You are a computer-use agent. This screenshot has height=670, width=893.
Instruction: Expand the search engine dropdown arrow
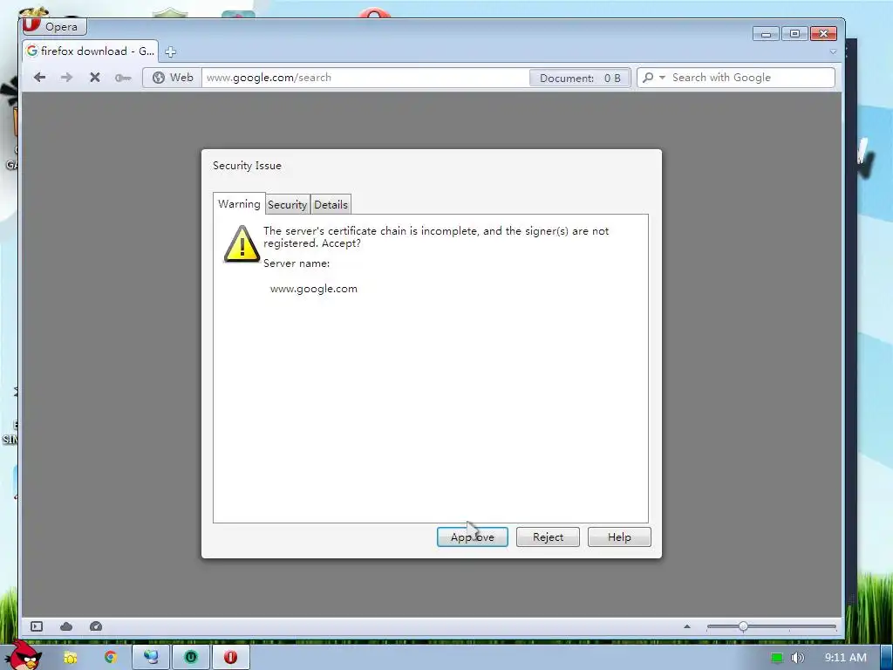pos(662,78)
